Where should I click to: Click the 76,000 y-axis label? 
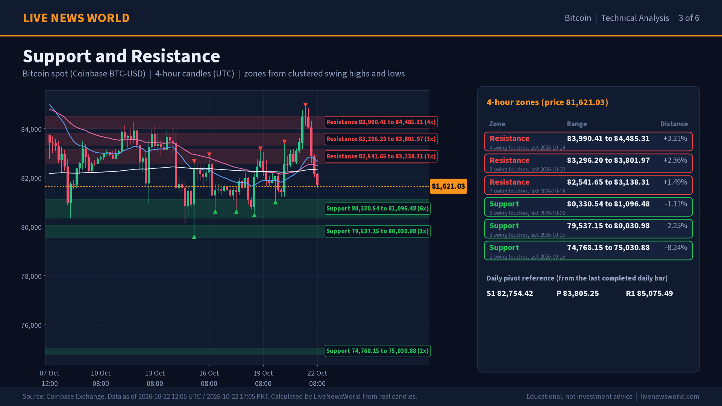[x=31, y=326]
